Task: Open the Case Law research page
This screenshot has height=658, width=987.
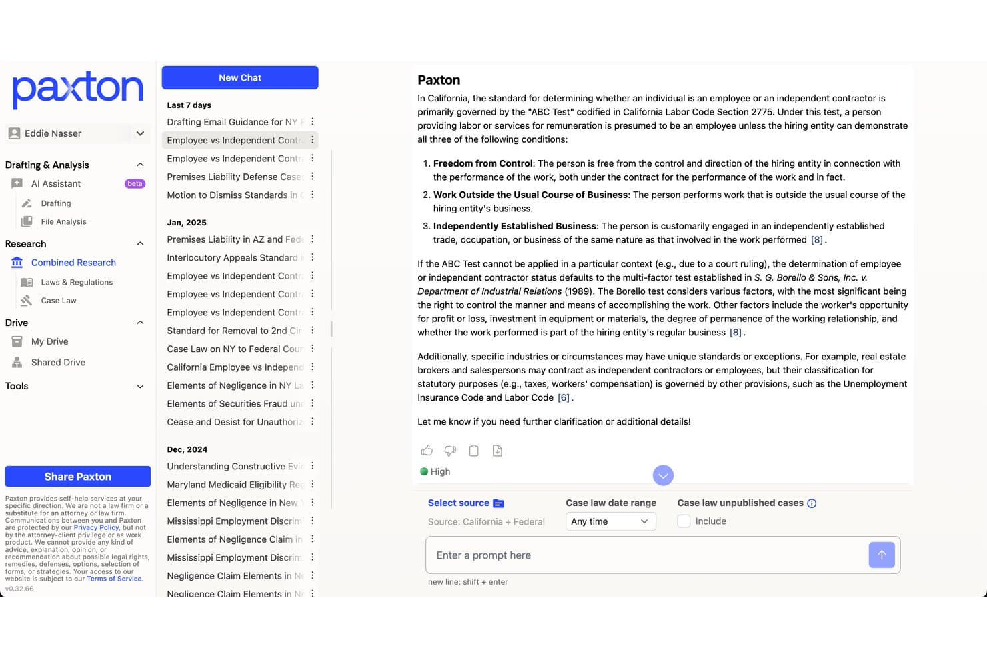Action: (x=59, y=301)
